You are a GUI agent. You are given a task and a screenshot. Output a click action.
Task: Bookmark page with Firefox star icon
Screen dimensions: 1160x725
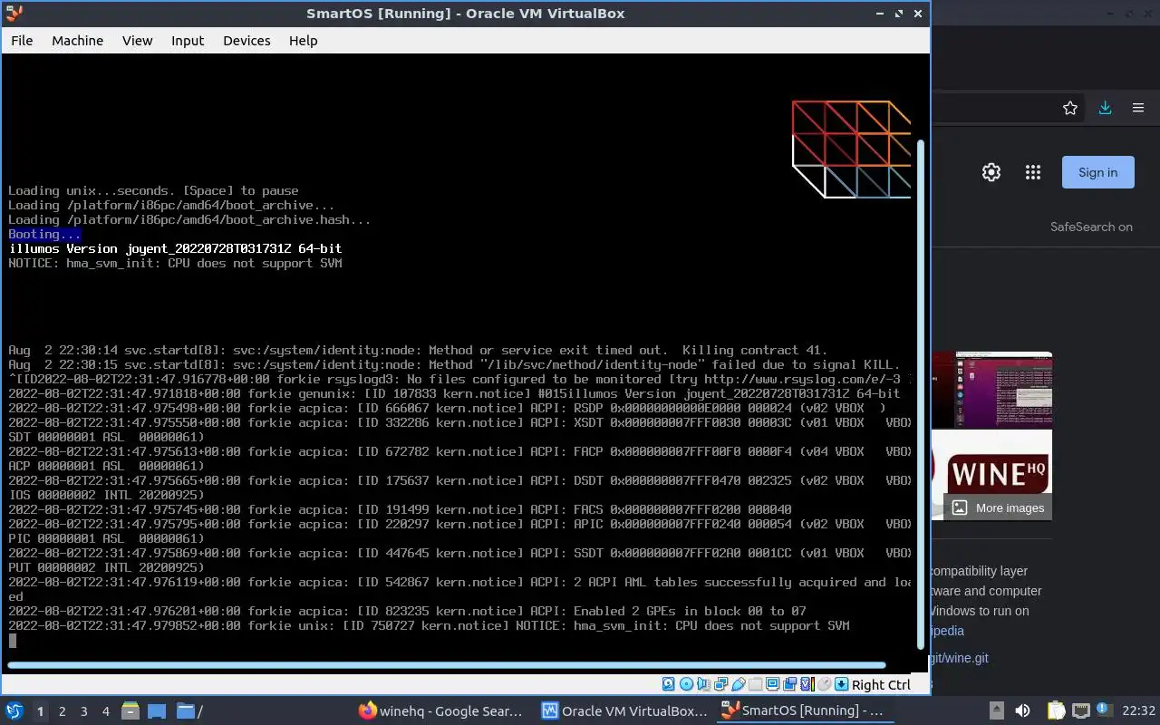tap(1070, 108)
